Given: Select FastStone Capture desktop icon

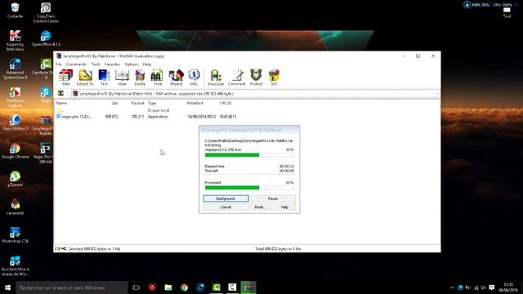Looking at the screenshot, I should pyautogui.click(x=15, y=97).
